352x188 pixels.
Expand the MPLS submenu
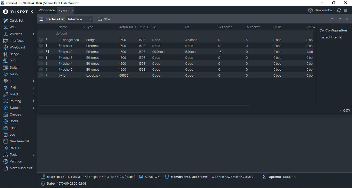click(34, 94)
